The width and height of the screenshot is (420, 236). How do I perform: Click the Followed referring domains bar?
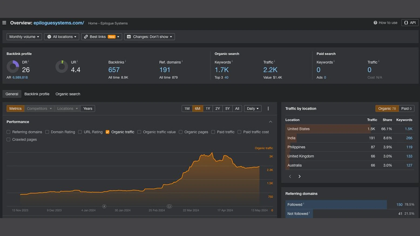coord(336,205)
